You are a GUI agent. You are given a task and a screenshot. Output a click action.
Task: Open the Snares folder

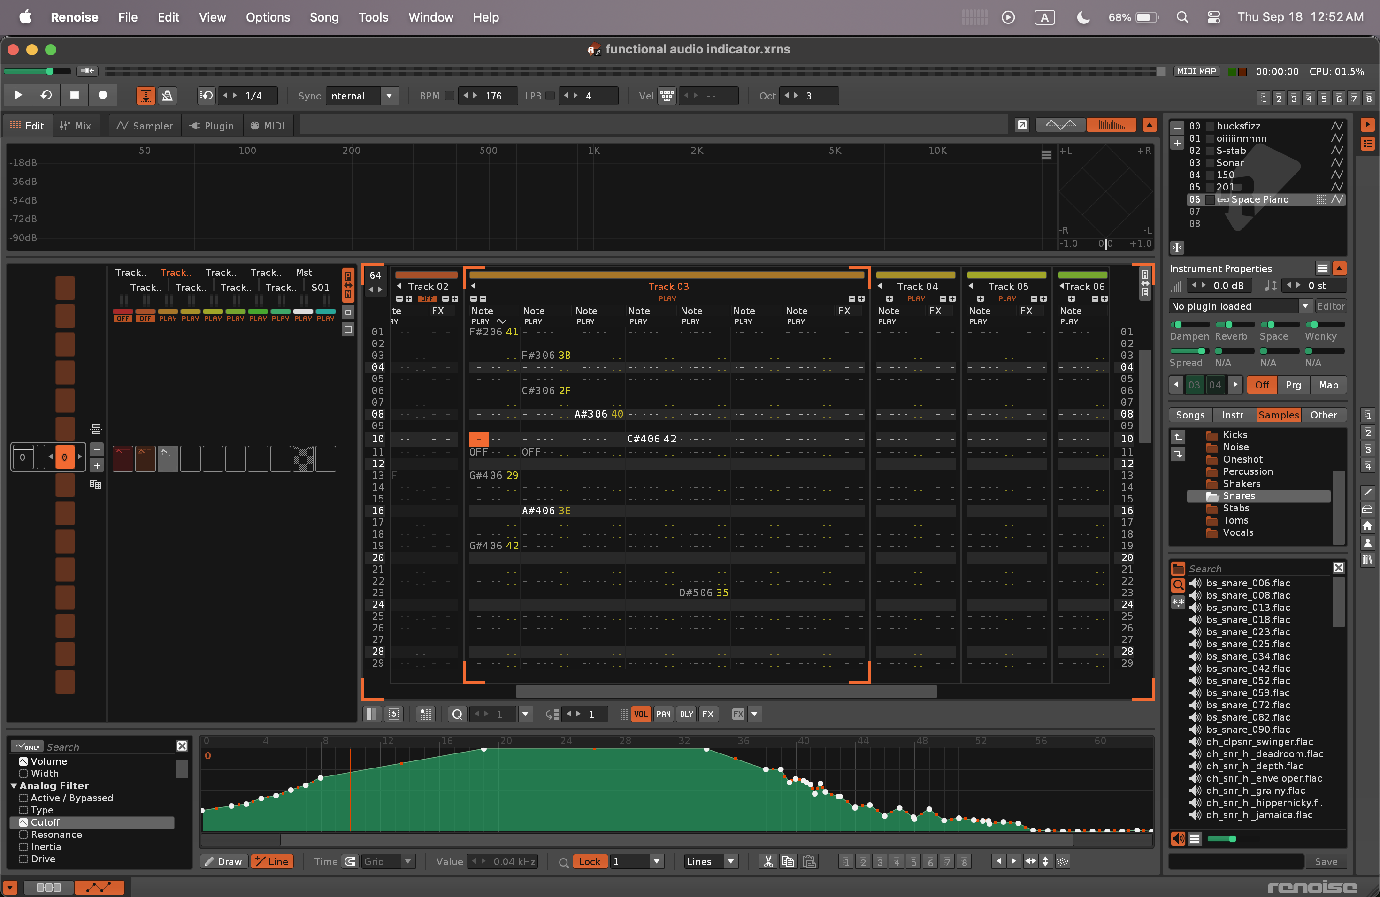coord(1258,496)
